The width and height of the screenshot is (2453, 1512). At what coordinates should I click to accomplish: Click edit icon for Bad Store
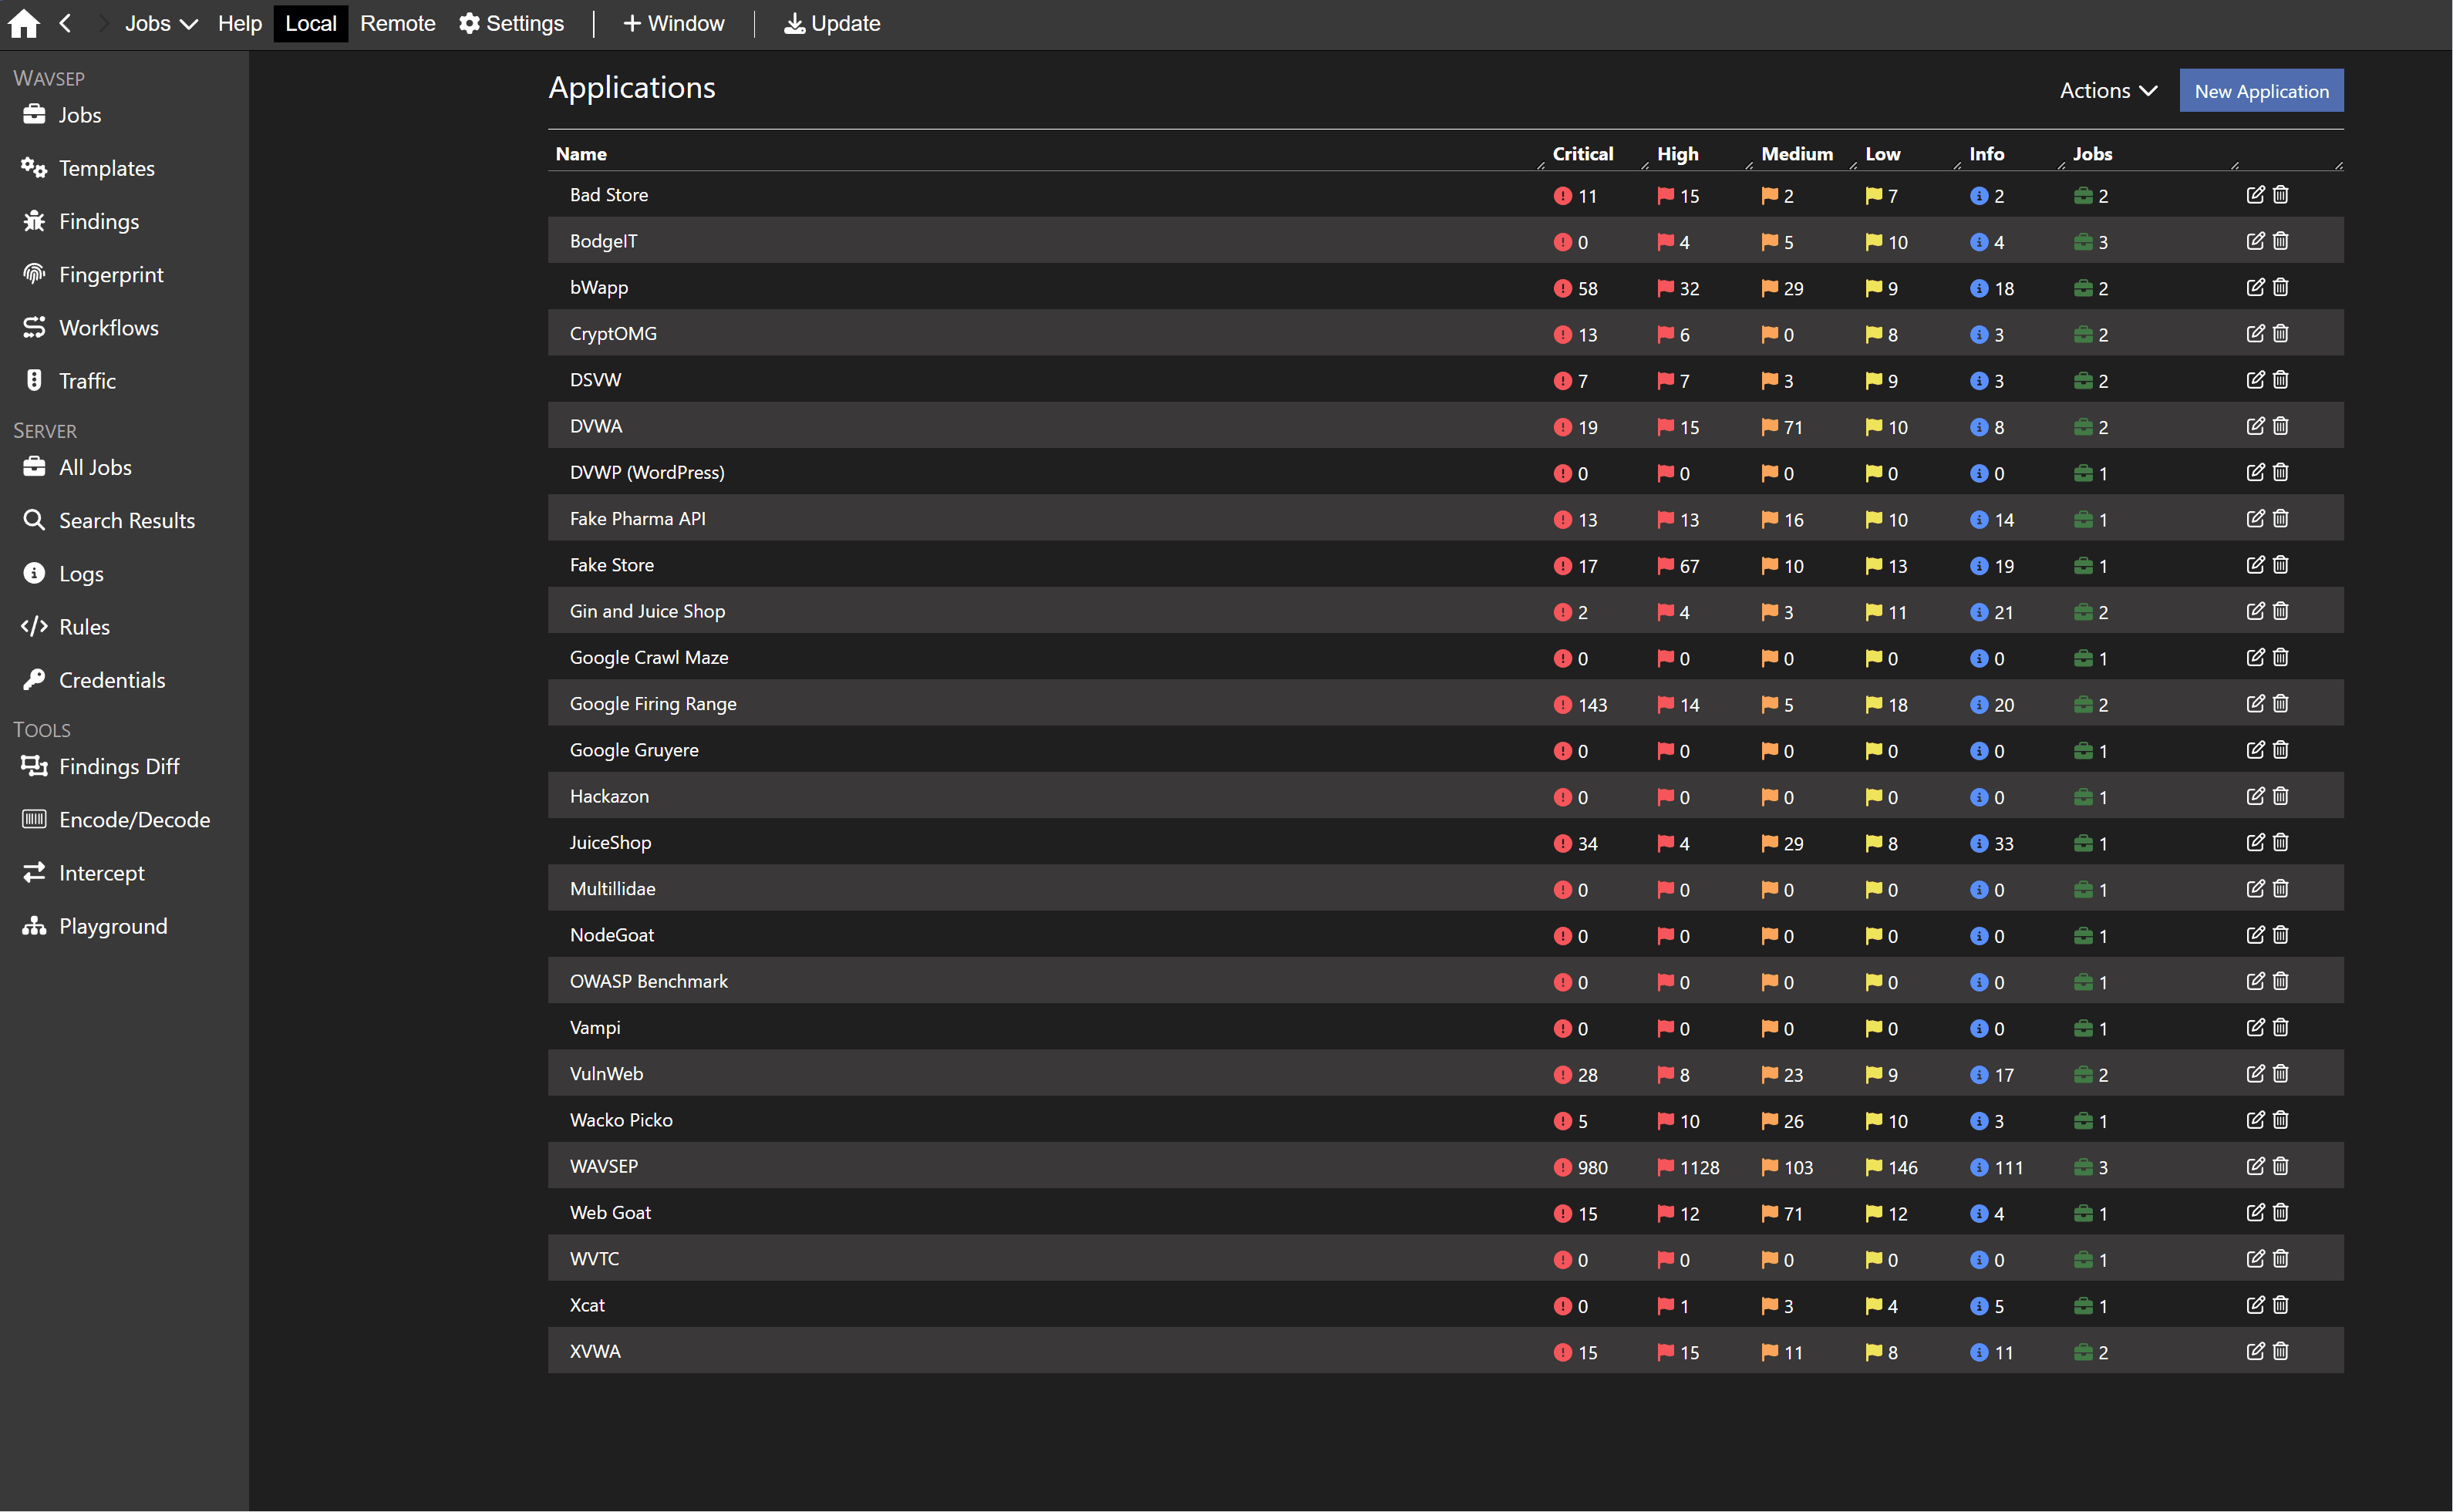click(2255, 195)
